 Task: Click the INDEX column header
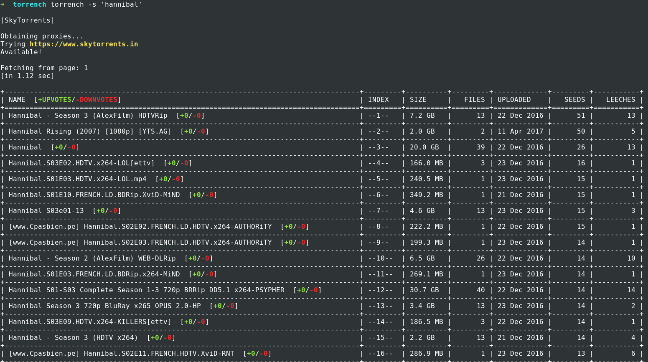pos(379,99)
